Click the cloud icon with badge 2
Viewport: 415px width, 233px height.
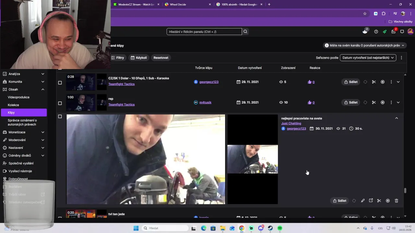365,31
